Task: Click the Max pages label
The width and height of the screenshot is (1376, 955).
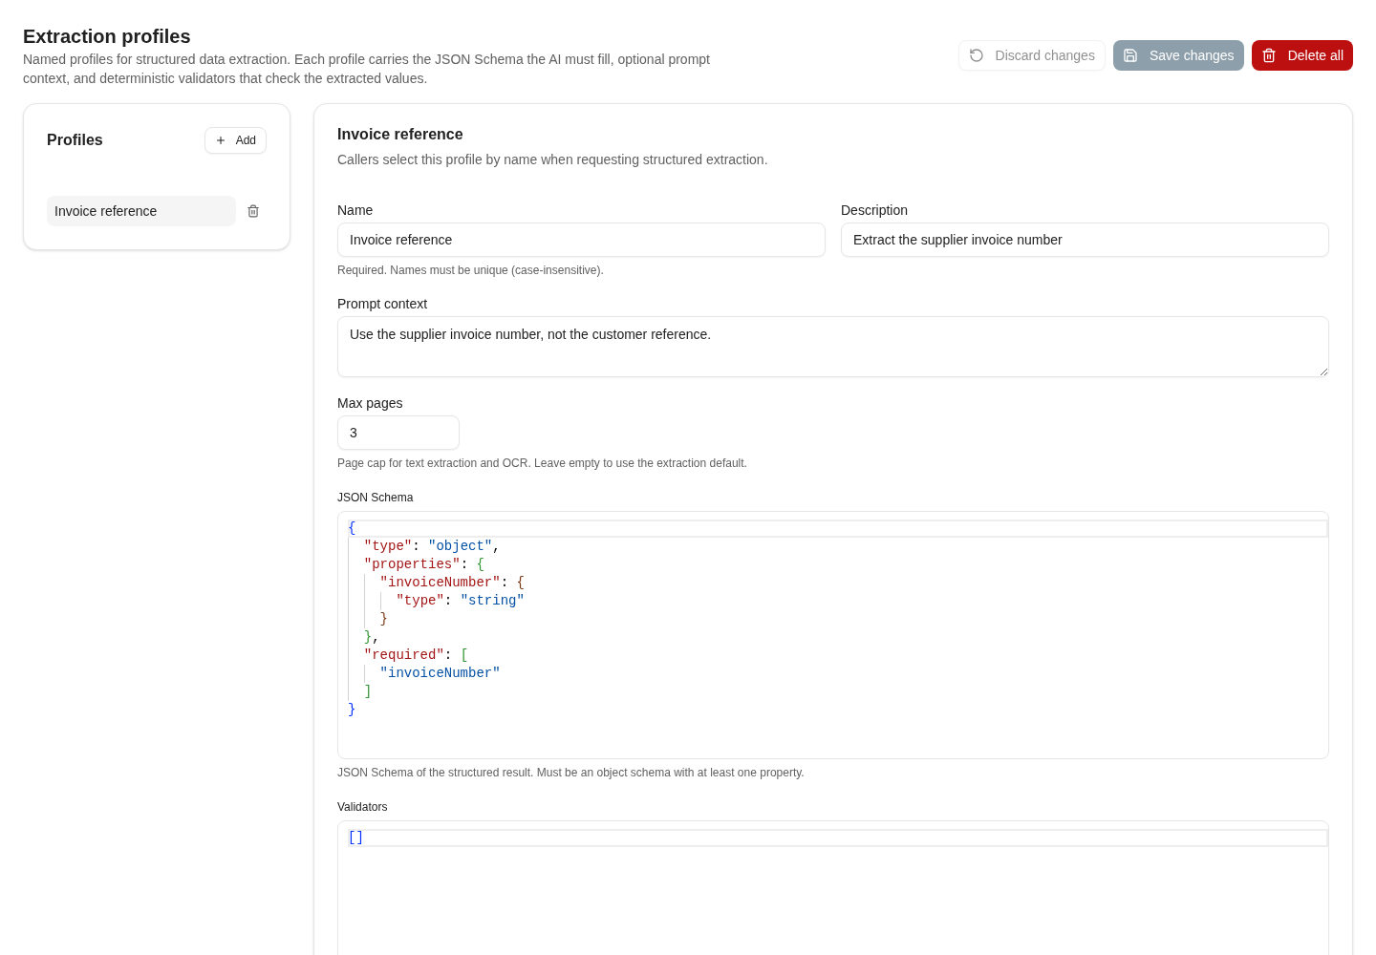Action: [x=370, y=403]
